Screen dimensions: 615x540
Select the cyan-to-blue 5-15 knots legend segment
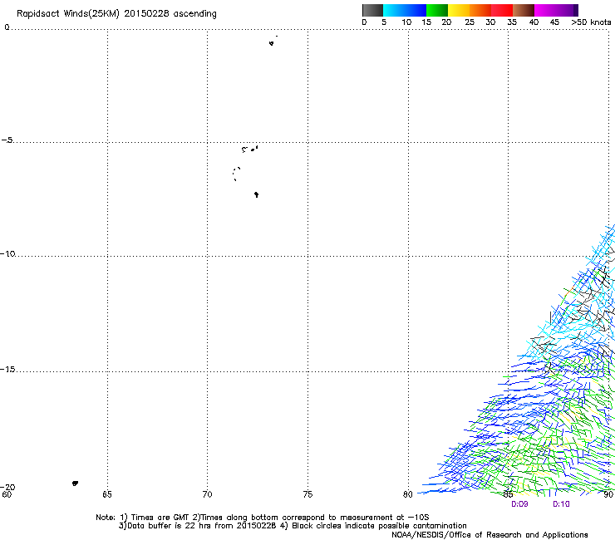pyautogui.click(x=405, y=10)
